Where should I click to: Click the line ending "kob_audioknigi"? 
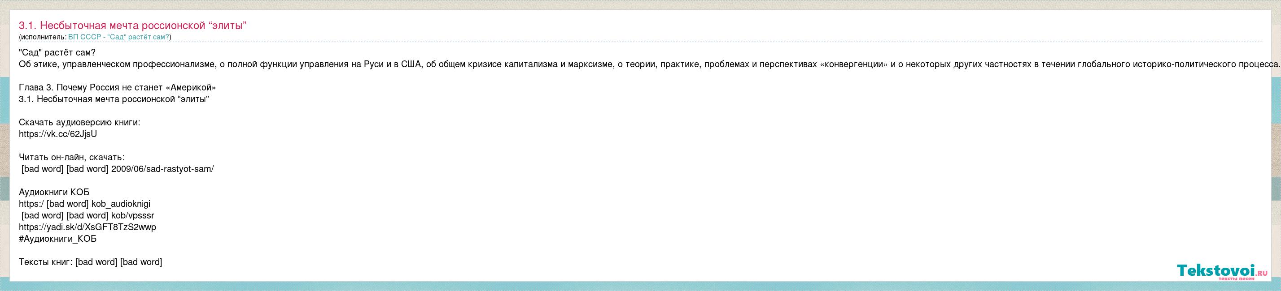[x=84, y=204]
